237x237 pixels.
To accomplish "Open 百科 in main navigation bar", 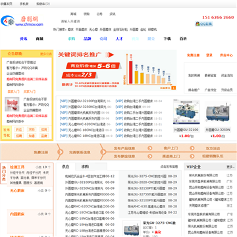I will 183,39.
